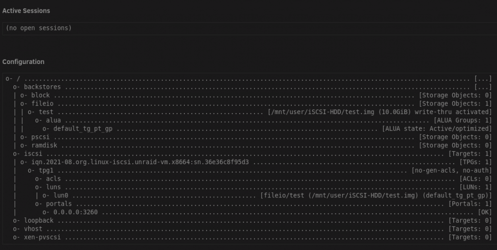Viewport: 497px width, 250px height.
Task: Select the 'block' backstore row
Action: [x=256, y=95]
